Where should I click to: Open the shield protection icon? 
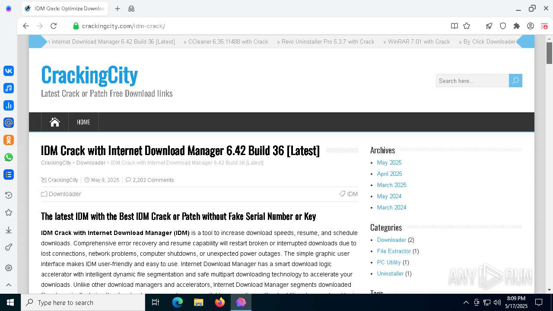pyautogui.click(x=503, y=26)
